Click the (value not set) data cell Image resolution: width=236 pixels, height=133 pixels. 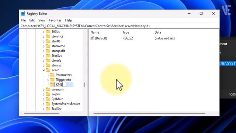(164, 38)
